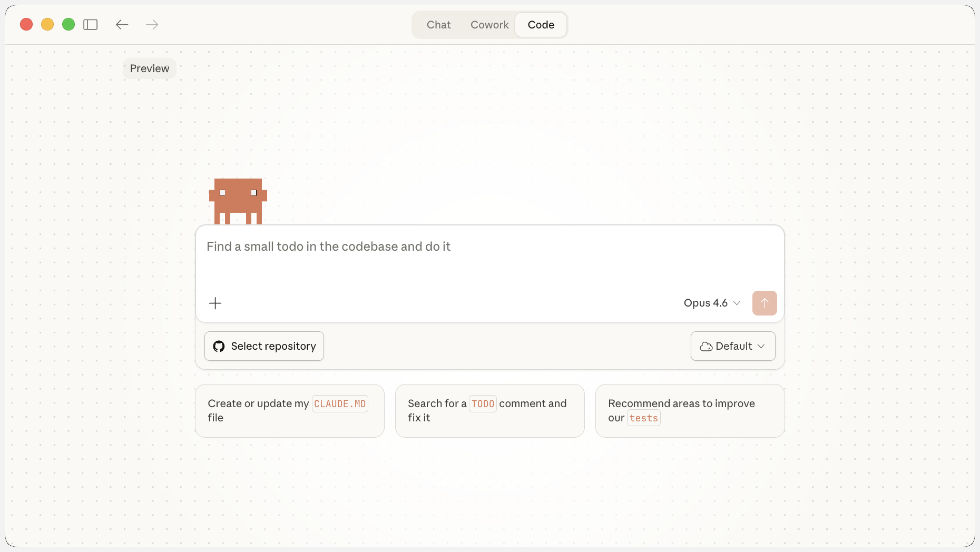The width and height of the screenshot is (980, 552).
Task: Switch to the Chat tab
Action: (438, 25)
